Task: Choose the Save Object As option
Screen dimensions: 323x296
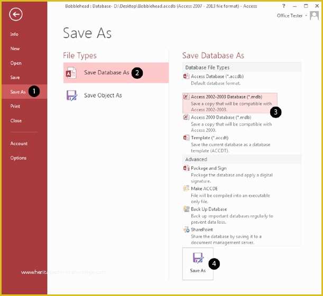Action: pos(116,96)
